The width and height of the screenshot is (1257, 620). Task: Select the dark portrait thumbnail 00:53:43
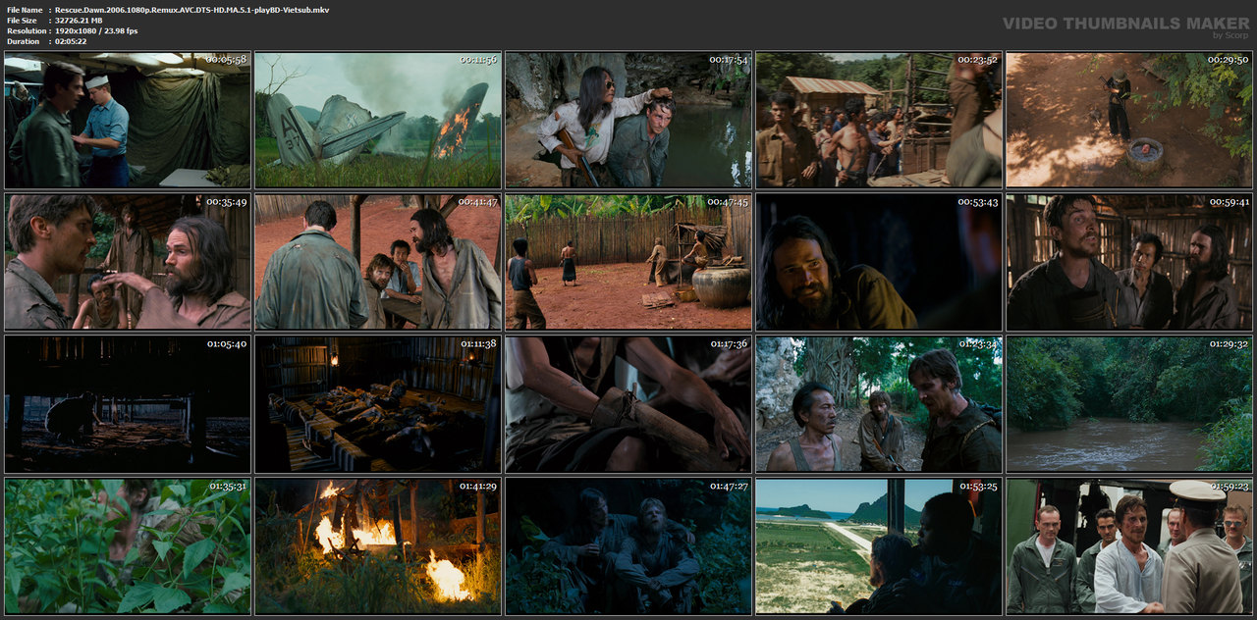pyautogui.click(x=879, y=262)
